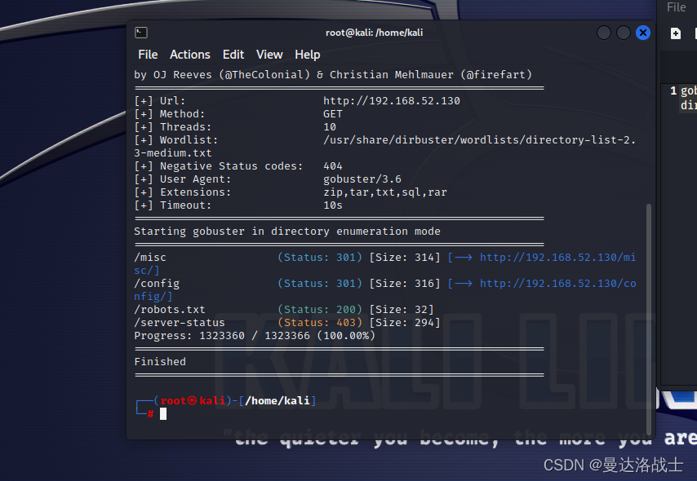Open the terminal File menu
This screenshot has width=697, height=481.
coord(148,55)
